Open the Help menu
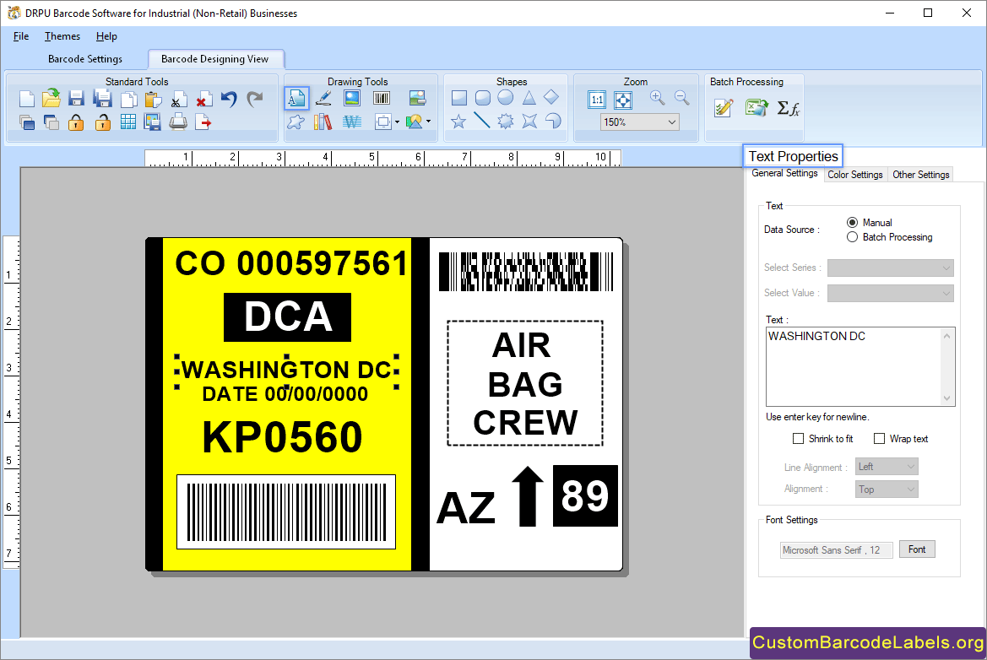Viewport: 987px width, 660px height. 106,36
